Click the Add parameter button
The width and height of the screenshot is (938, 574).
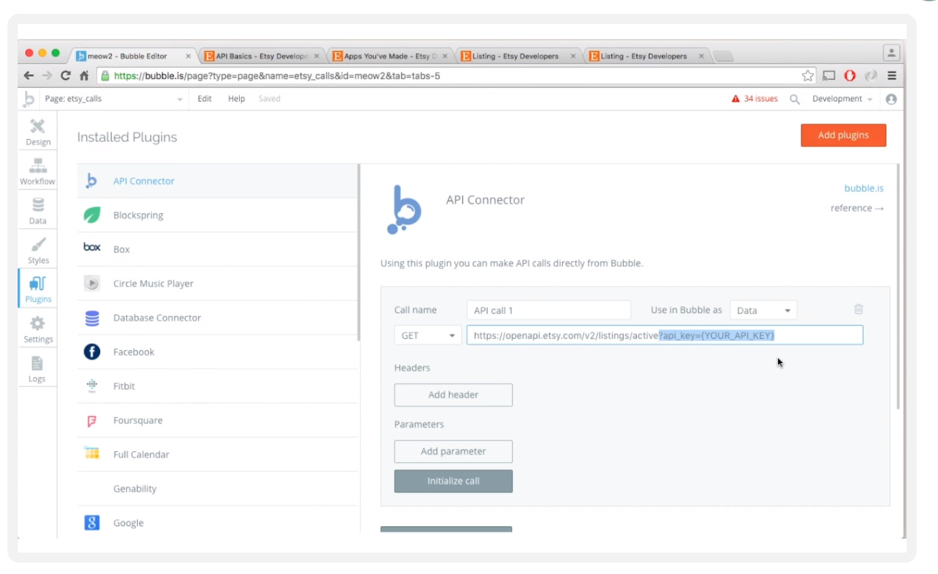coord(453,451)
